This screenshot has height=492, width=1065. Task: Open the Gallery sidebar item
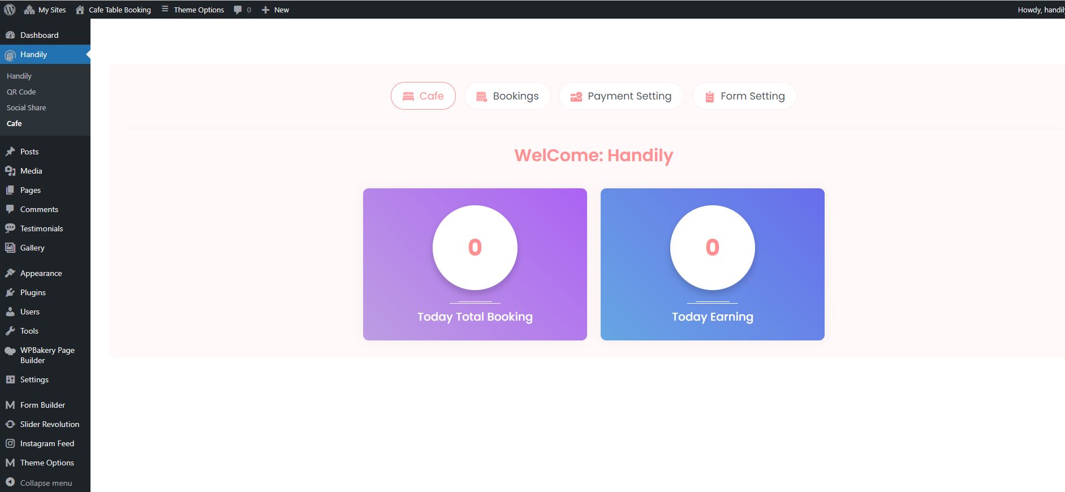(32, 248)
